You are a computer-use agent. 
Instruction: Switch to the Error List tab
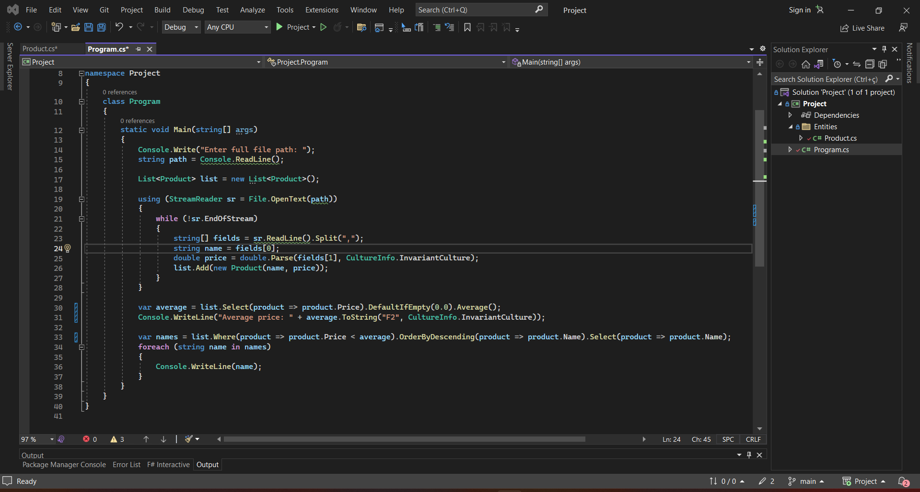click(127, 465)
